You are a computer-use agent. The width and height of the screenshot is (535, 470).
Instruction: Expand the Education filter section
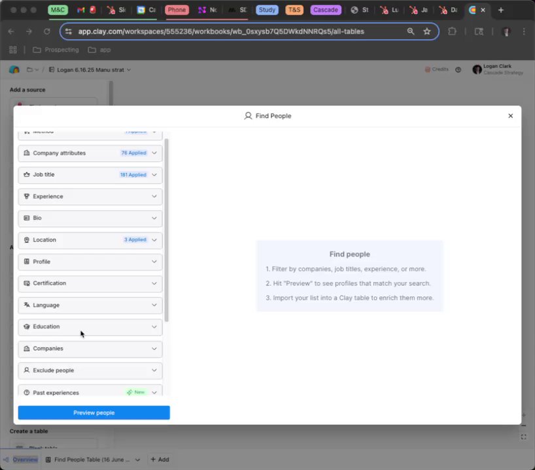pyautogui.click(x=90, y=326)
